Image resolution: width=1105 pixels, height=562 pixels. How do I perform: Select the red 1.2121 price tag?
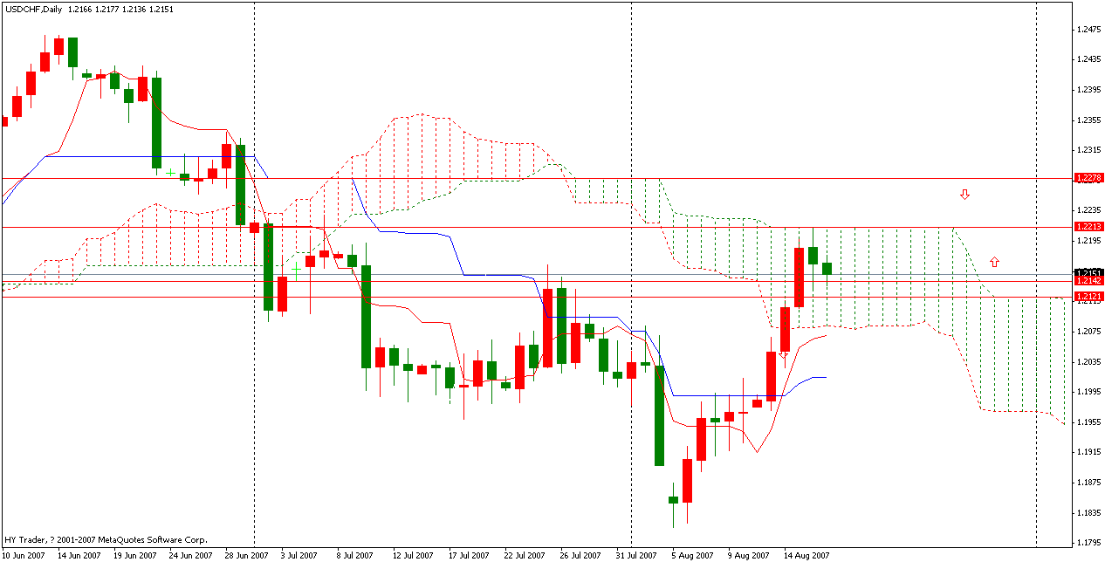coord(1090,297)
